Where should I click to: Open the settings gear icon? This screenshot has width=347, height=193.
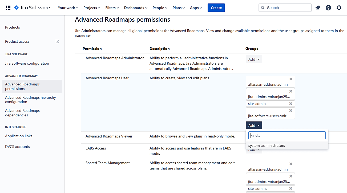pos(339,8)
